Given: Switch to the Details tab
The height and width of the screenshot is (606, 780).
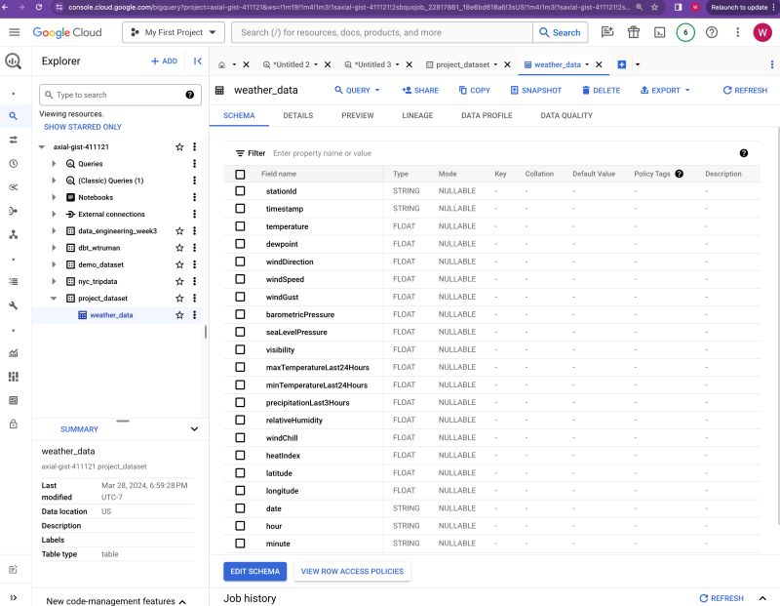Looking at the screenshot, I should point(298,115).
